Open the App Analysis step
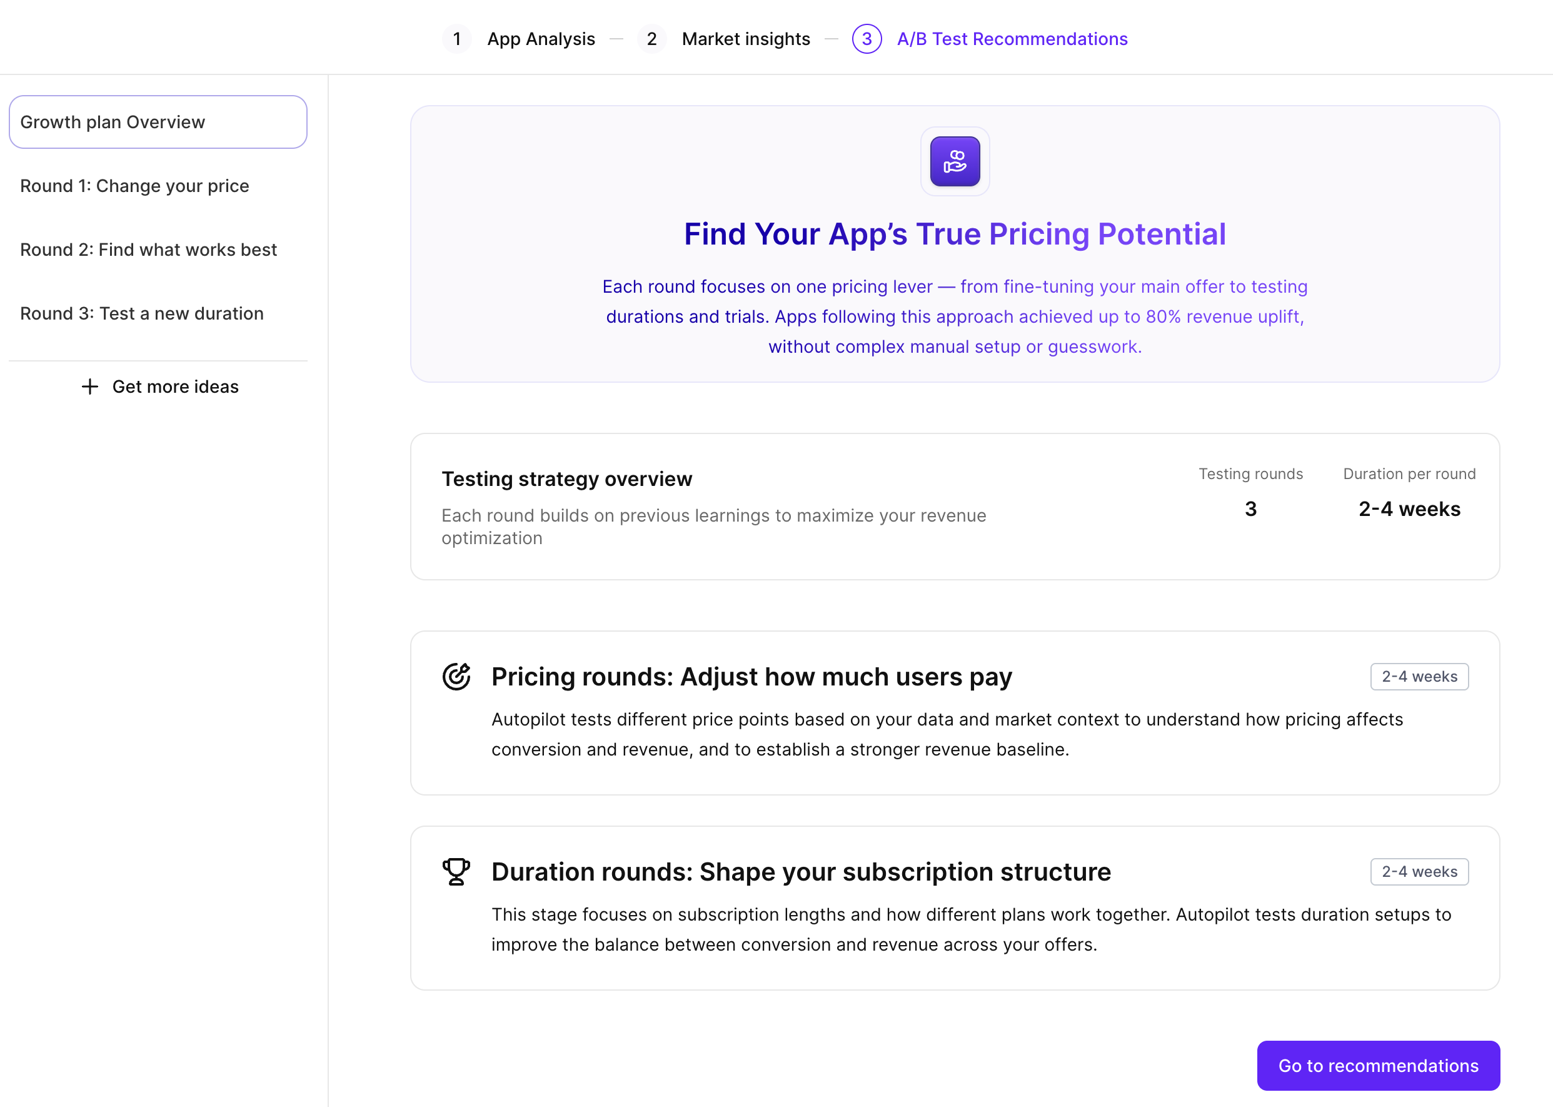This screenshot has width=1553, height=1107. point(541,39)
